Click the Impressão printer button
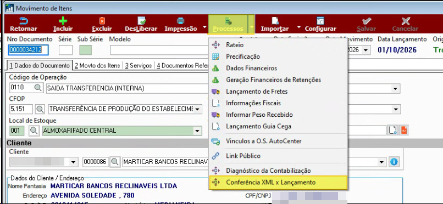443x204 pixels. click(x=180, y=24)
